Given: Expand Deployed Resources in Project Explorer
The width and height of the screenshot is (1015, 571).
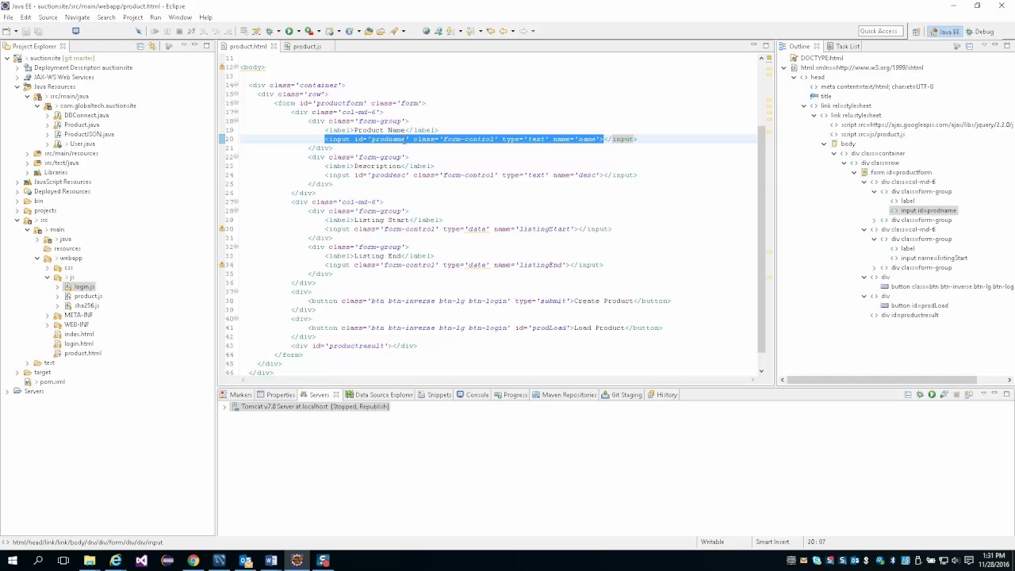Looking at the screenshot, I should (17, 191).
